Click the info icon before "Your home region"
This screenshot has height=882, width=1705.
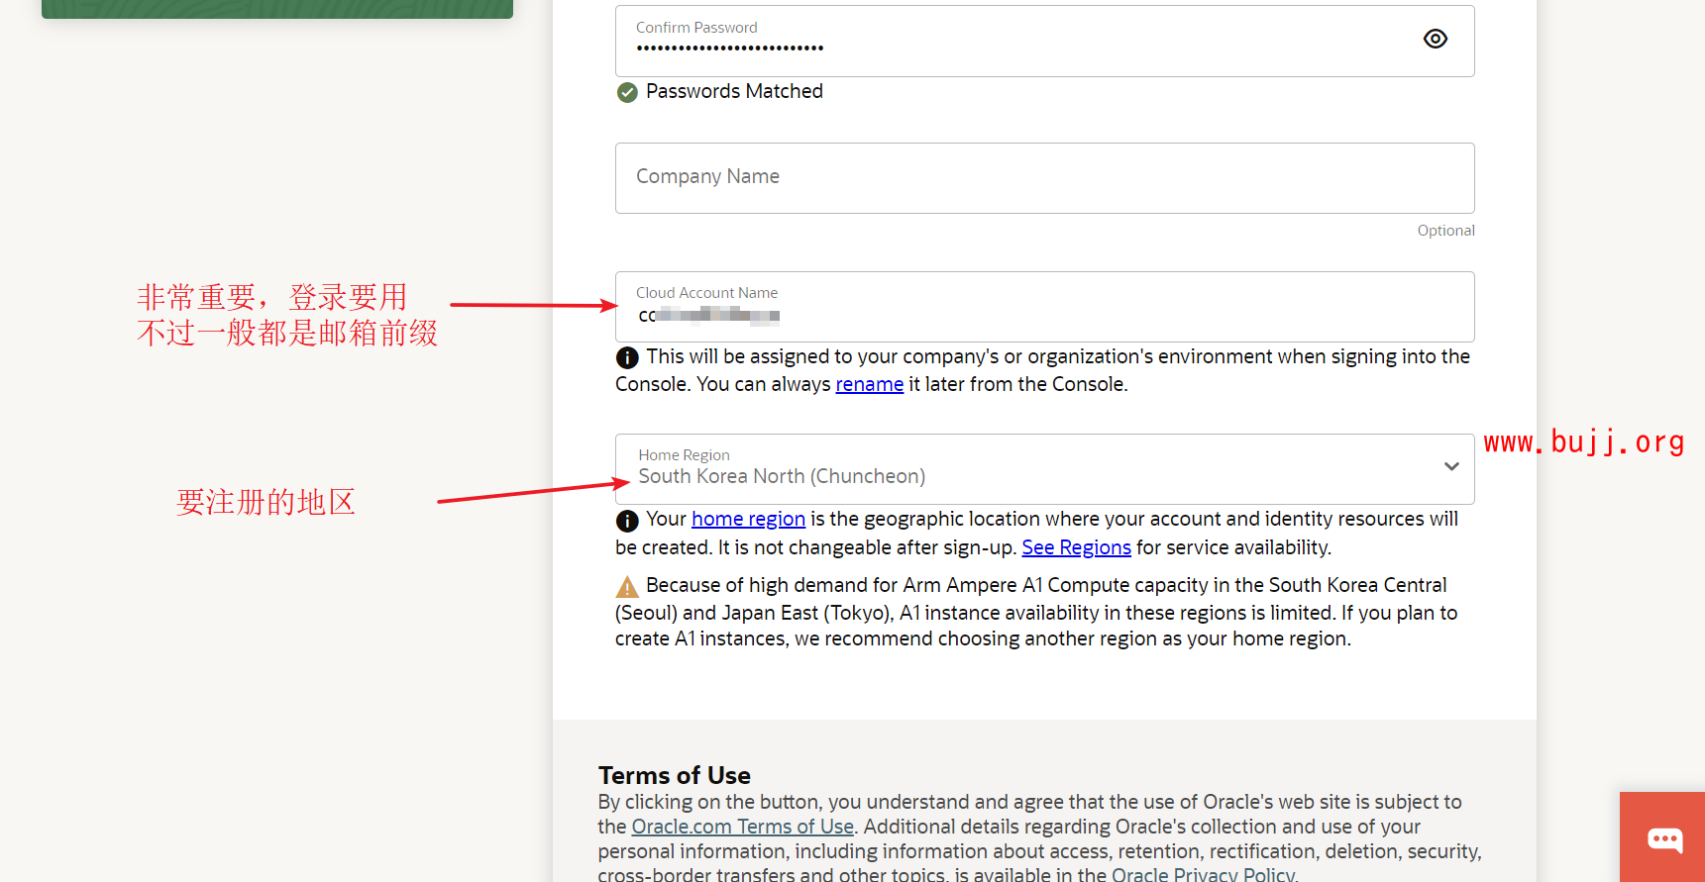627,521
